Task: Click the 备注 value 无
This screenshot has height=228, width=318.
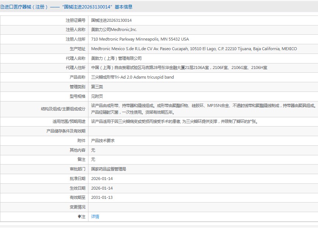Action: tap(93, 159)
